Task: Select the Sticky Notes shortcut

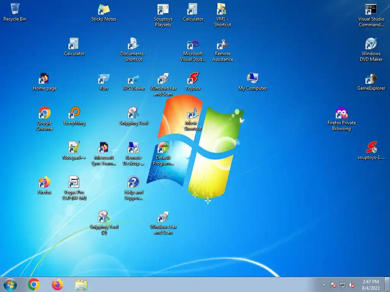Action: (104, 13)
